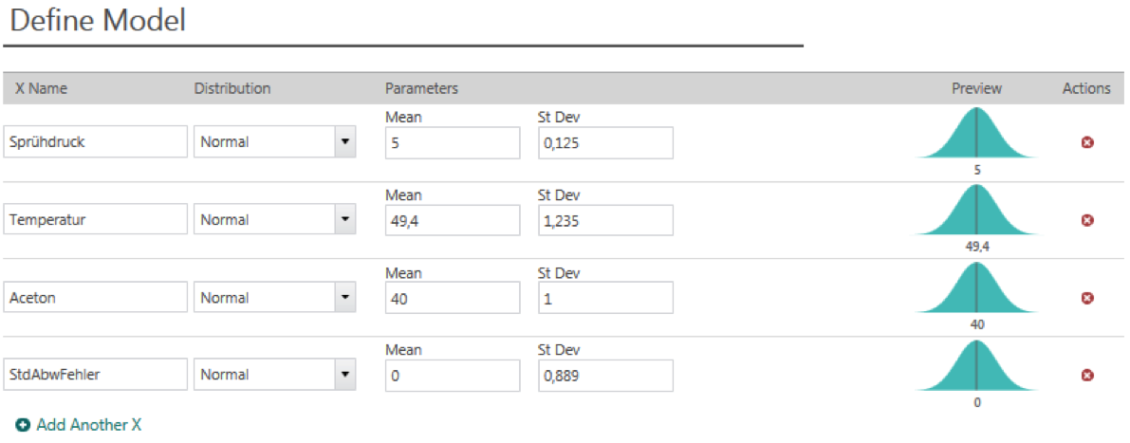Delete the Sprühdruck row with red X
The image size is (1130, 443).
pos(1087,142)
